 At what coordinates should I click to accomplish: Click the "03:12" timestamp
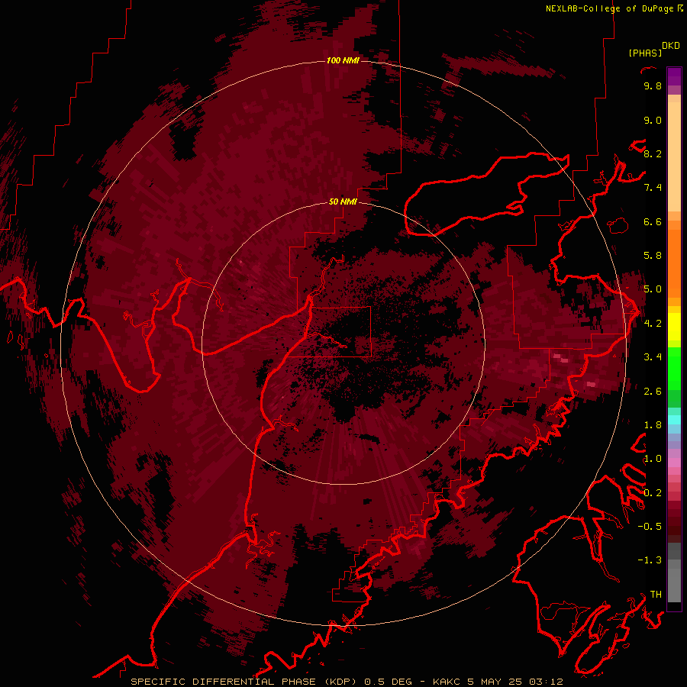pos(545,682)
